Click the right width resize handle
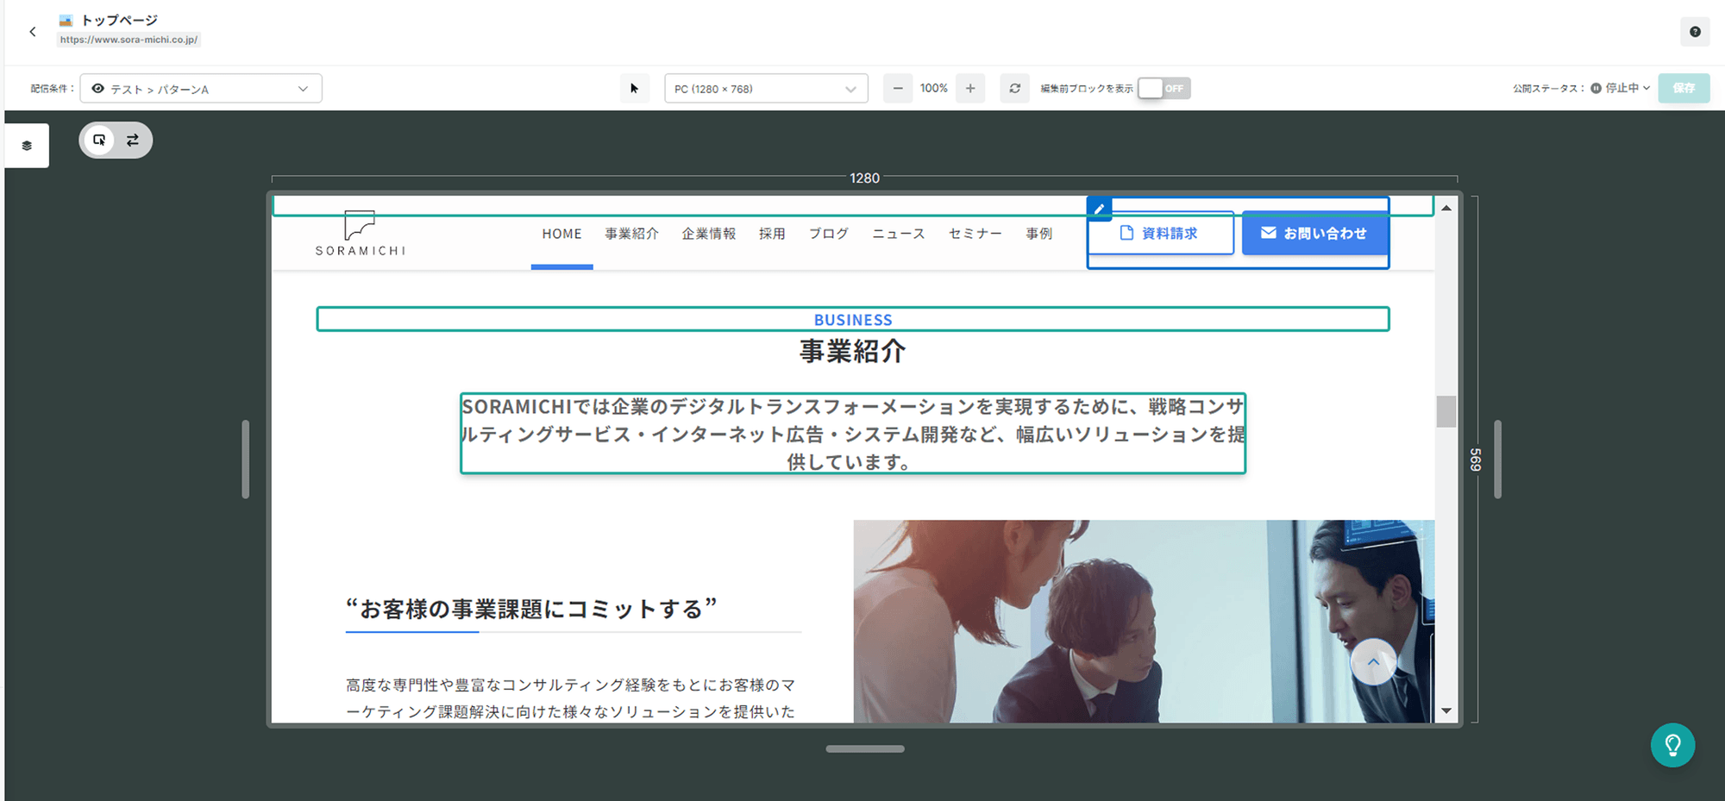This screenshot has height=801, width=1725. (x=1497, y=460)
